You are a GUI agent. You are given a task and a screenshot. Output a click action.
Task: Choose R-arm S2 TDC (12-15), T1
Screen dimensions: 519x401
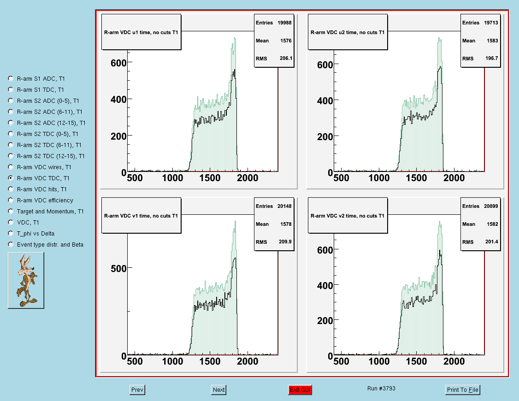tap(11, 156)
